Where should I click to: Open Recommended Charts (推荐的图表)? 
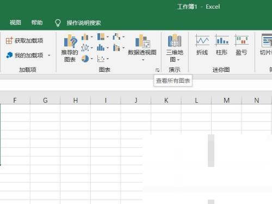tap(70, 48)
